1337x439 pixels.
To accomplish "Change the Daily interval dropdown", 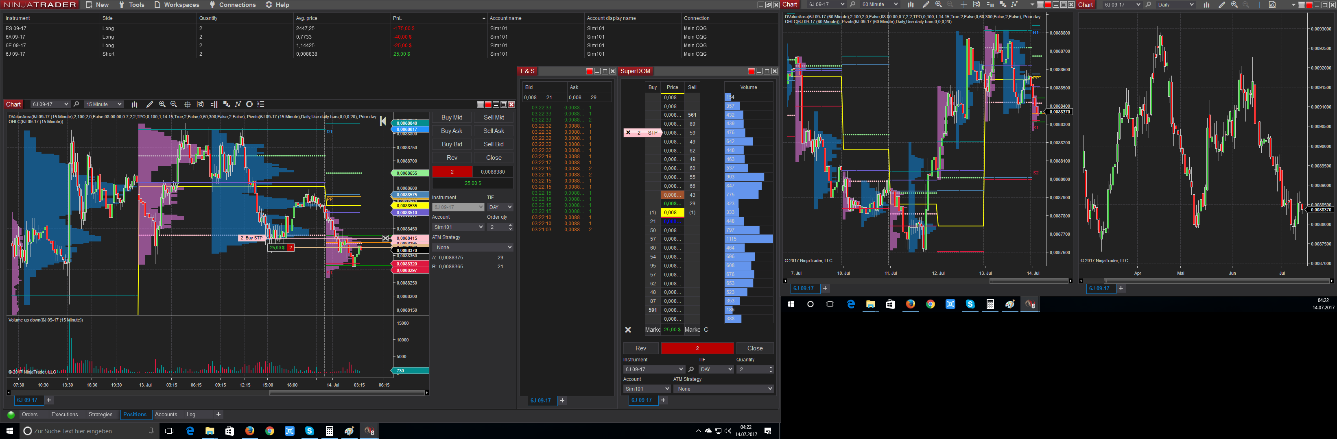I will point(1175,4).
